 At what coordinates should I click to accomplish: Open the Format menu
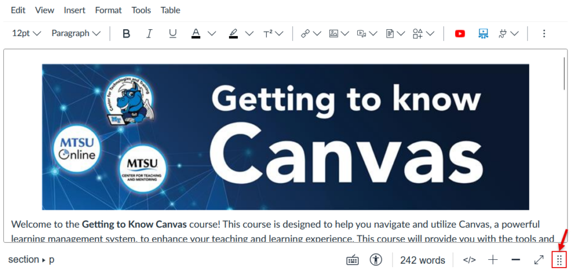(x=109, y=10)
